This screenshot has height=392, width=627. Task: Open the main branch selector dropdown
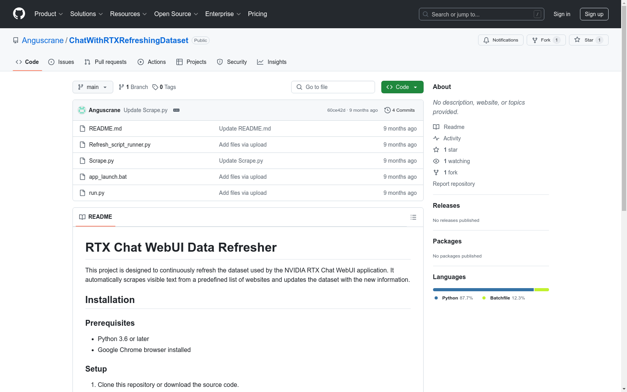point(93,87)
